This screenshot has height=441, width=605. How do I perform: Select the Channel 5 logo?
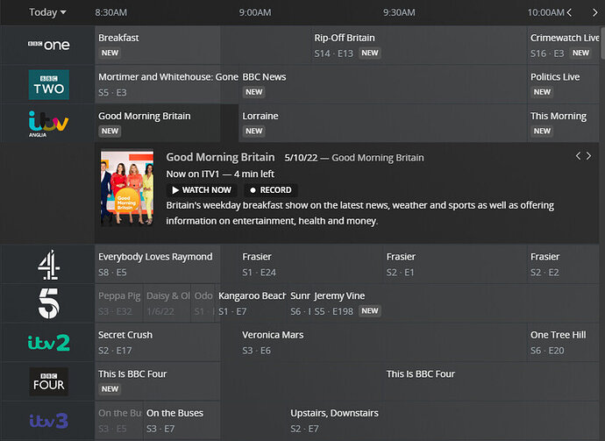click(x=48, y=303)
